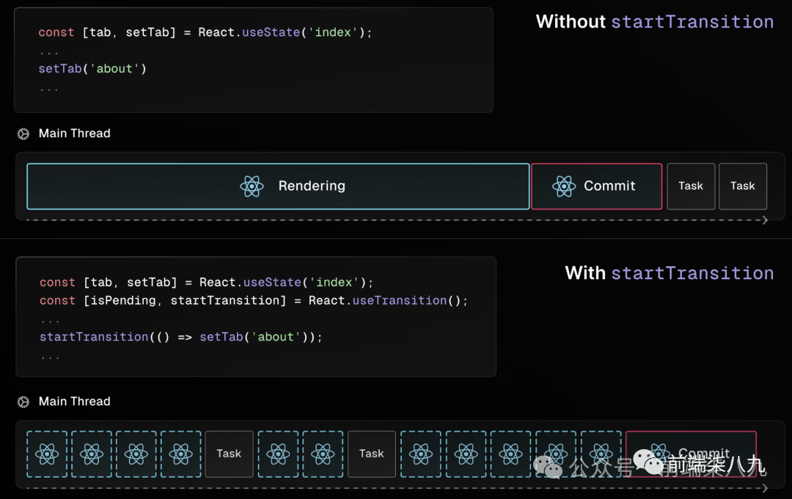Select first Task block in lower timeline
Screen dimensions: 792x499
point(230,454)
